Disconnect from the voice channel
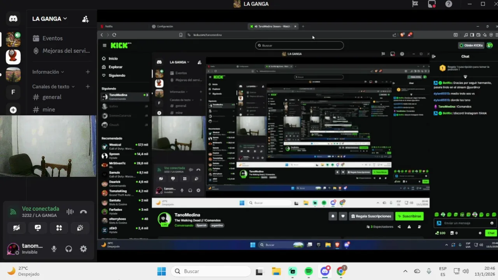The width and height of the screenshot is (498, 280). coord(83,212)
